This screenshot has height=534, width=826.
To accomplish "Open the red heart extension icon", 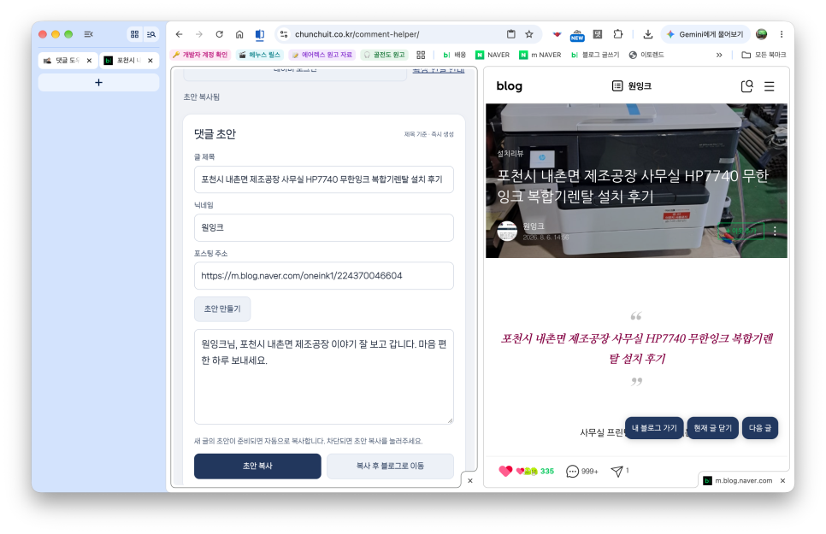I will (x=557, y=34).
